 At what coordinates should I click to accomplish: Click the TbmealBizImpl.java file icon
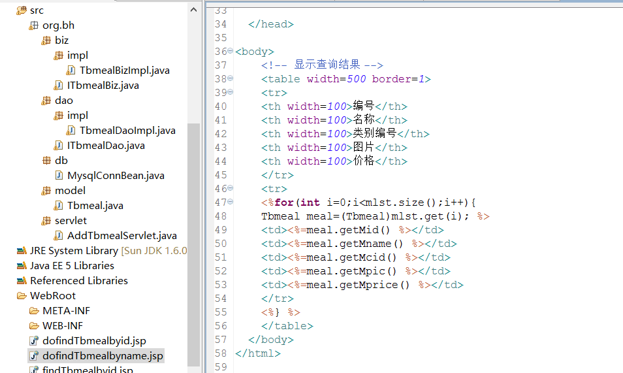(71, 71)
